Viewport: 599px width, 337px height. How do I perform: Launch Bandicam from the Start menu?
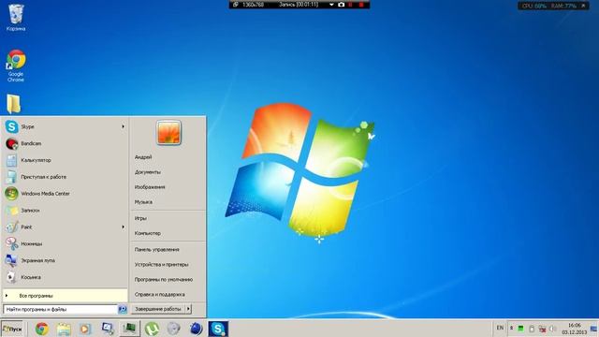[65, 143]
